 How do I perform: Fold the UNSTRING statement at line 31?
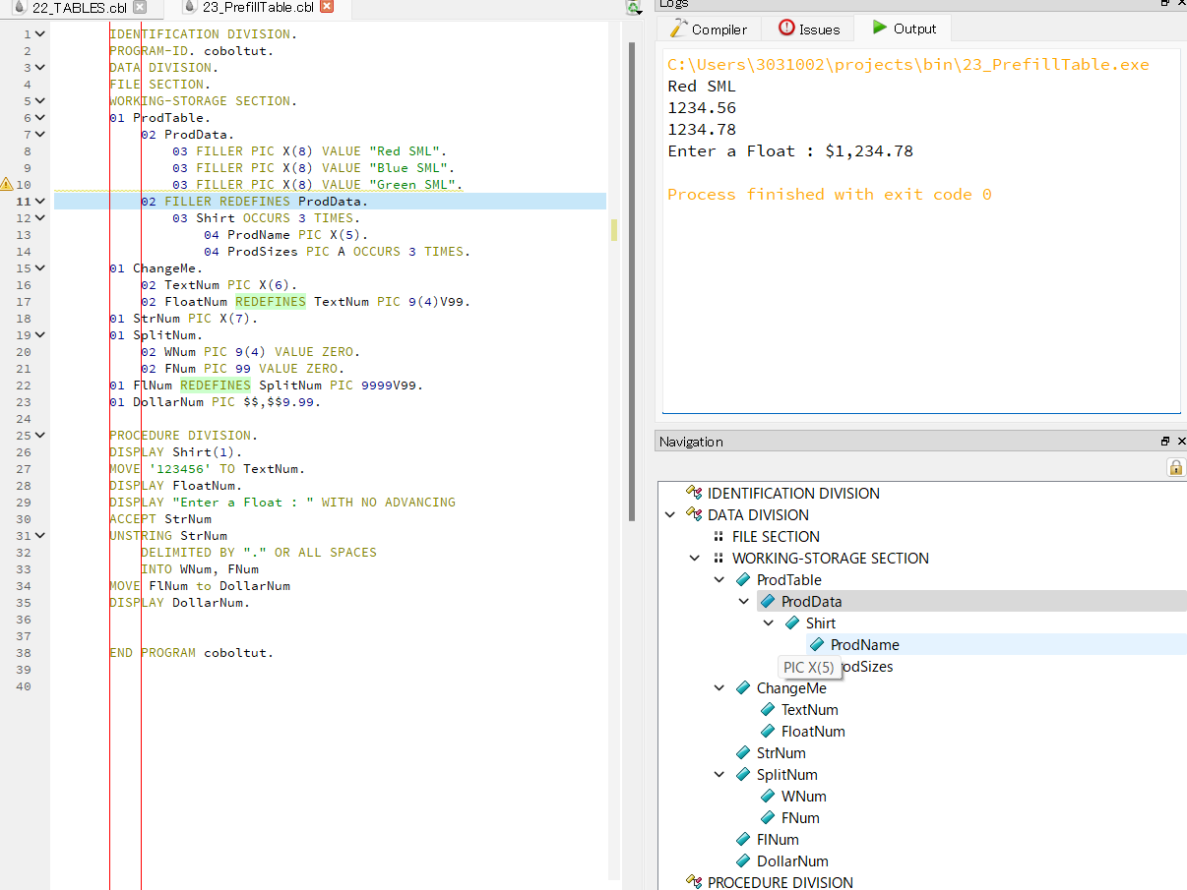tap(40, 535)
